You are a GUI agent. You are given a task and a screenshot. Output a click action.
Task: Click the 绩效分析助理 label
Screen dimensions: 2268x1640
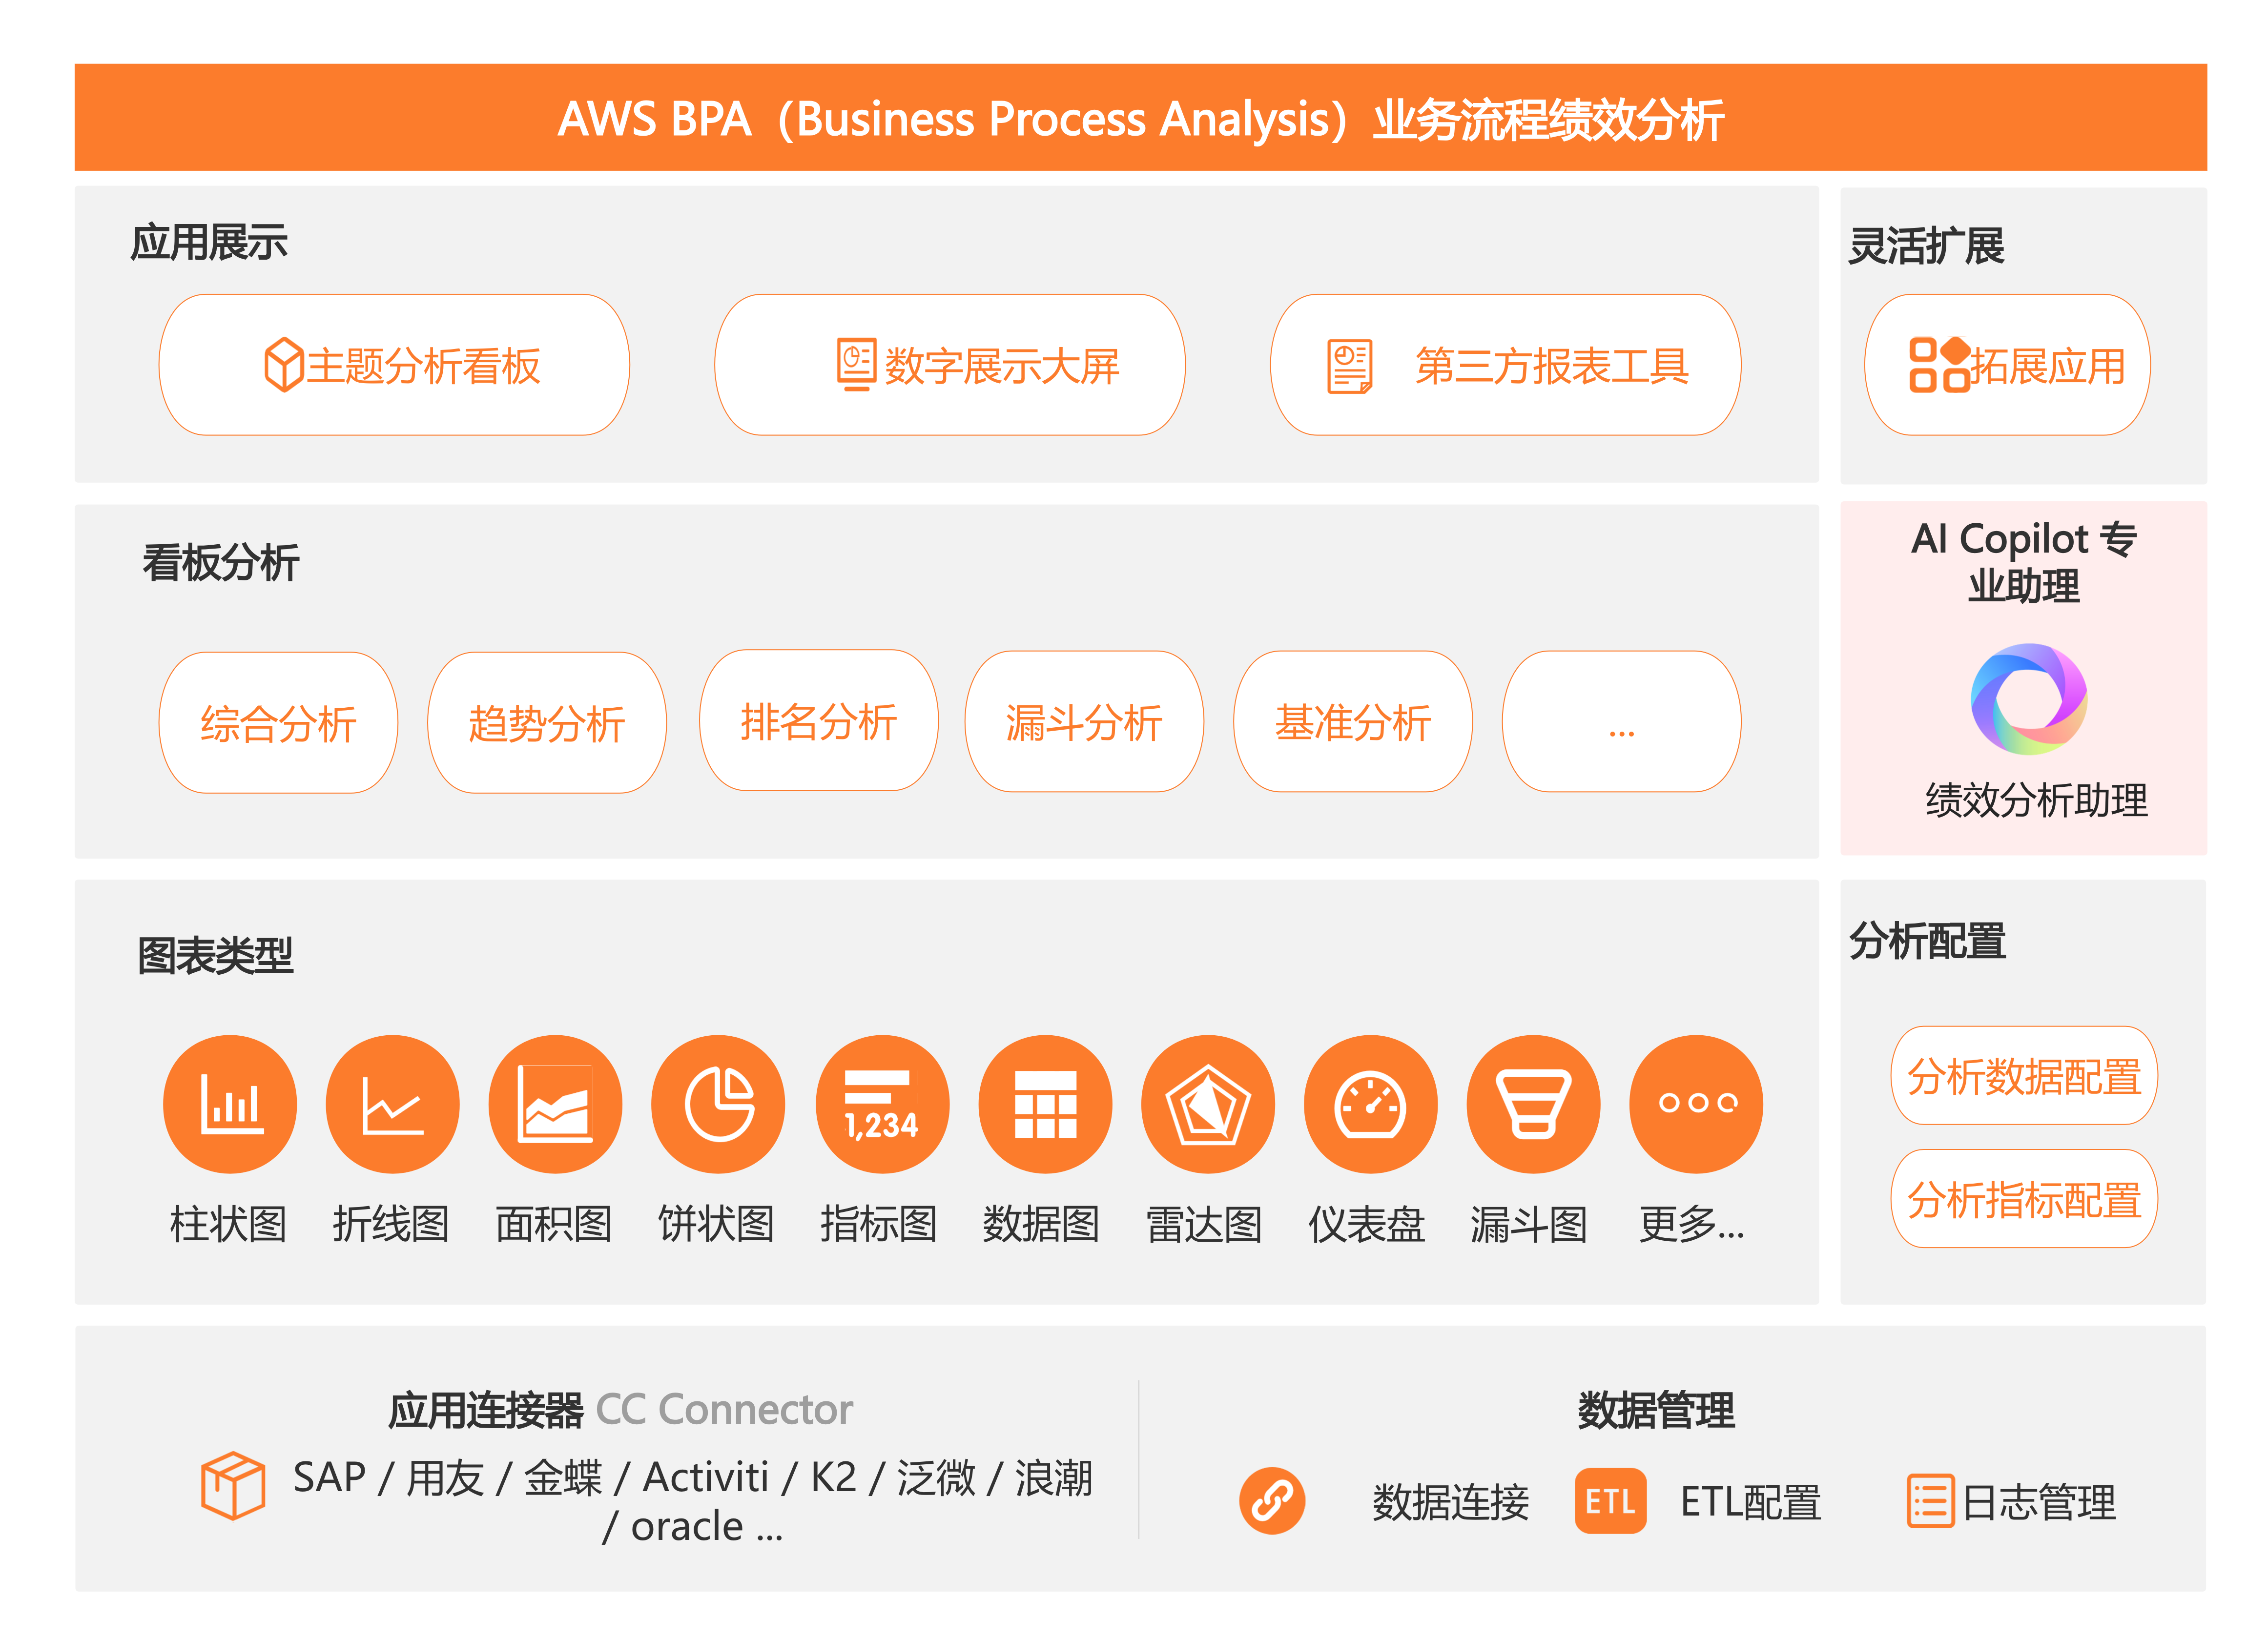(2036, 800)
